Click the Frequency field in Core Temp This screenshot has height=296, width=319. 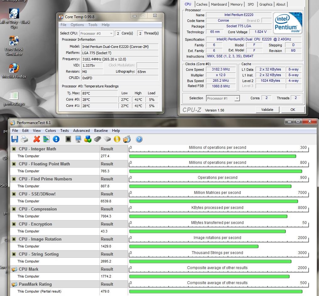[120, 59]
